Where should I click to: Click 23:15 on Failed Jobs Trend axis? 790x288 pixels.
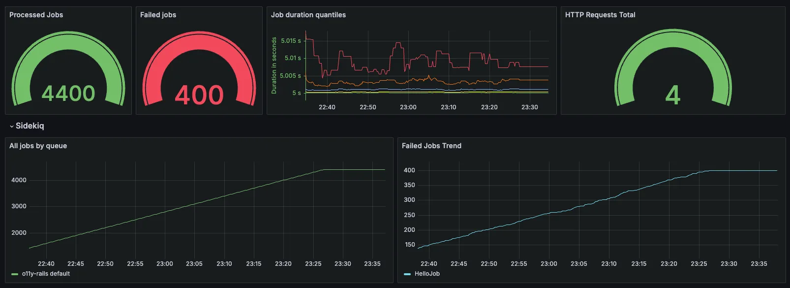639,264
